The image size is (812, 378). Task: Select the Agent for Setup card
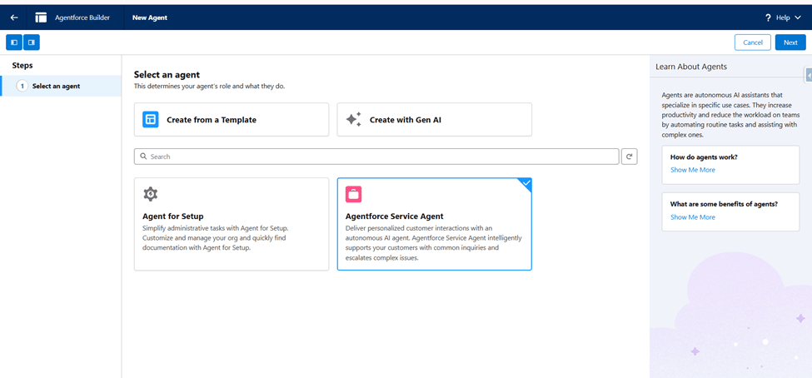232,224
